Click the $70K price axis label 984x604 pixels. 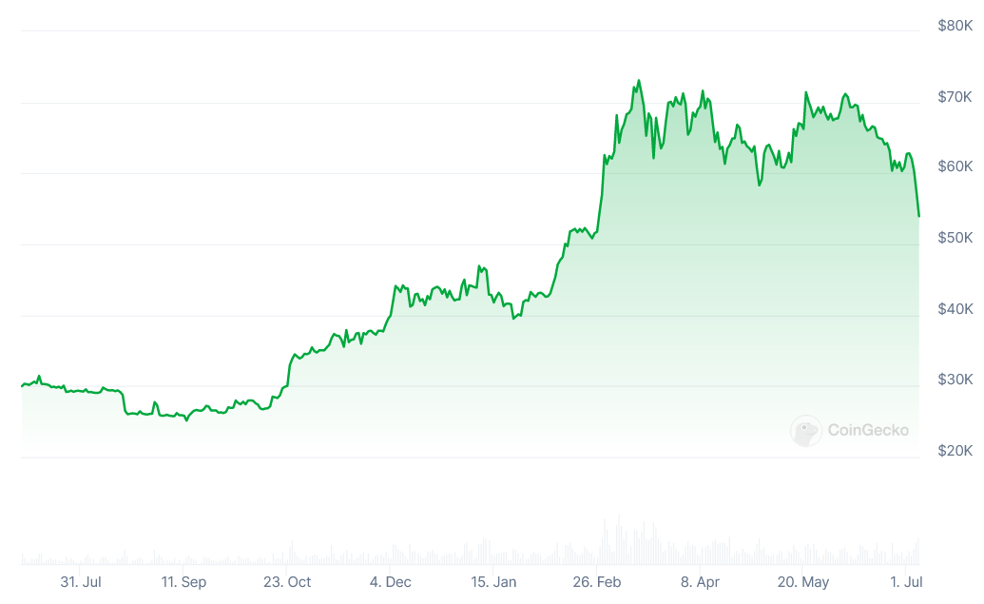[955, 97]
